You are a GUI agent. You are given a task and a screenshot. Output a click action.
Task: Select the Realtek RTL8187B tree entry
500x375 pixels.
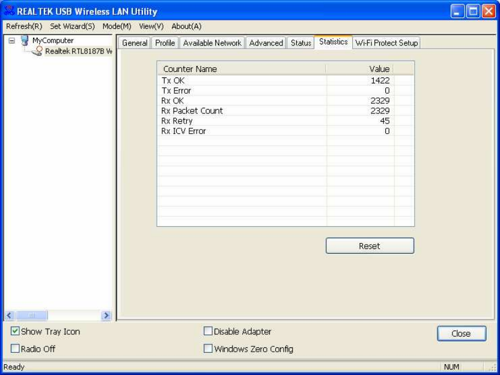coord(79,51)
